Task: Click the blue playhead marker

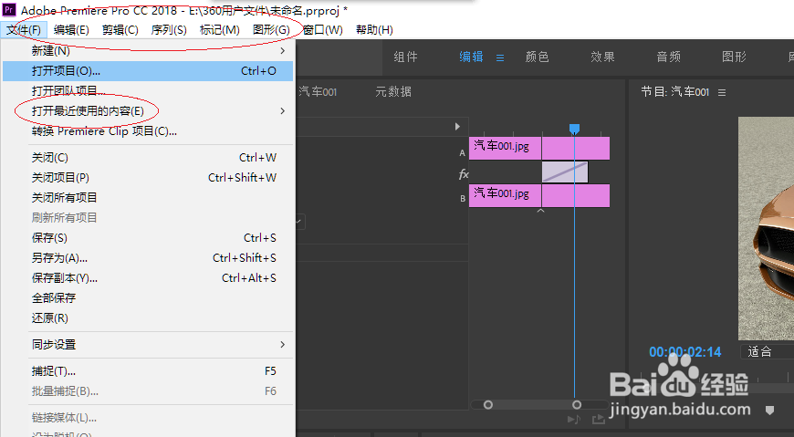Action: click(574, 130)
